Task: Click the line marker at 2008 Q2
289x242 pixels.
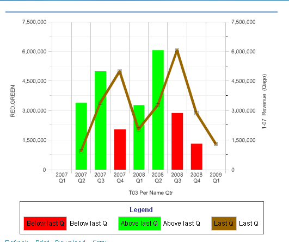Action: 158,105
